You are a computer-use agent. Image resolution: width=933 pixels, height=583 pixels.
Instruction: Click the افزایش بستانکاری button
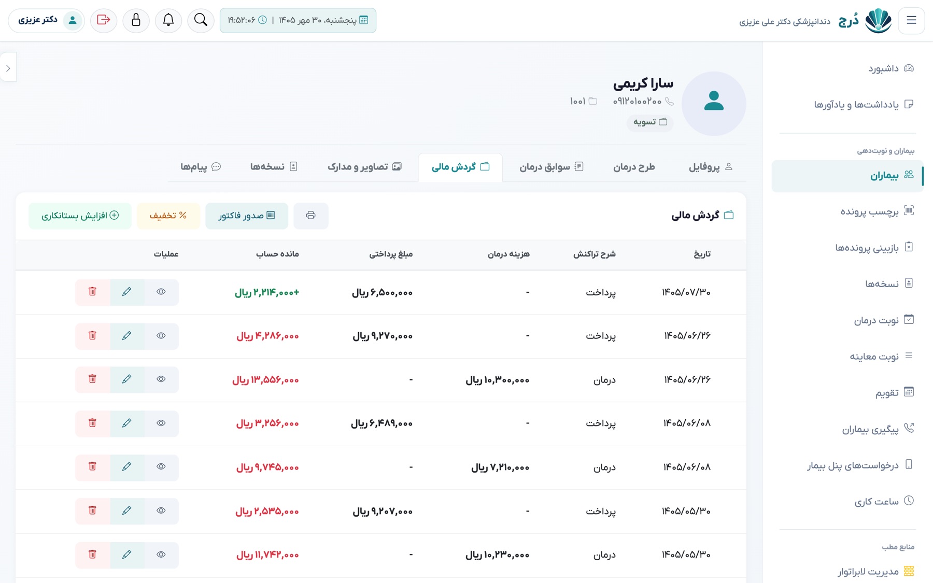pos(80,216)
